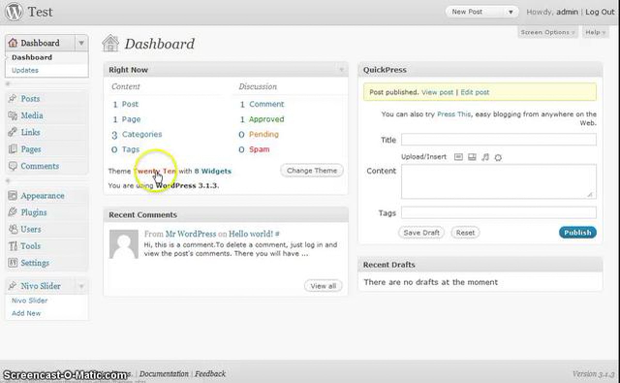The width and height of the screenshot is (620, 383).
Task: Click View all in Recent Comments
Action: point(323,286)
